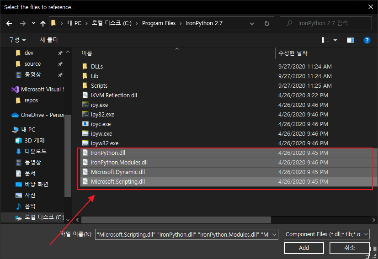Click 9/27/2020 11:25 AM date cell
Screen dimensions: 378x259
click(305, 86)
